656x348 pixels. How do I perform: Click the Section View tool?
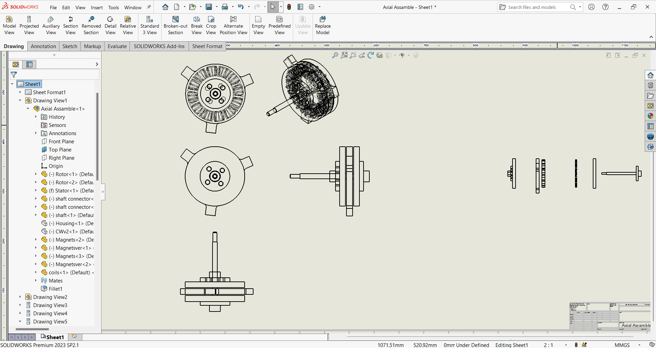pyautogui.click(x=70, y=25)
